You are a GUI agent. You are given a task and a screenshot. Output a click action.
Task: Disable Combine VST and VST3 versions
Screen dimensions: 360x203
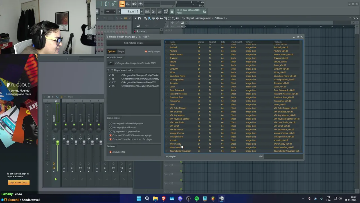[x=111, y=135]
